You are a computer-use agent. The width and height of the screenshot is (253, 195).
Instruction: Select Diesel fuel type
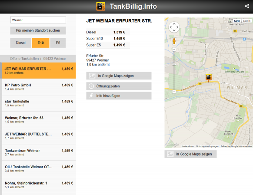(x=20, y=43)
